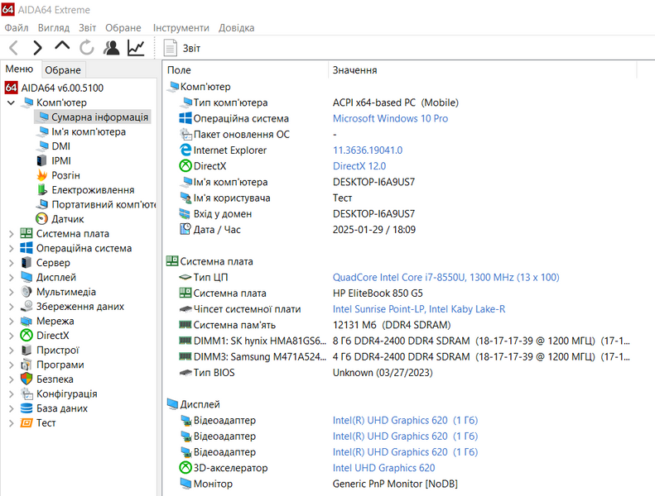Open the Довідка menu
This screenshot has height=496, width=655.
(x=237, y=28)
